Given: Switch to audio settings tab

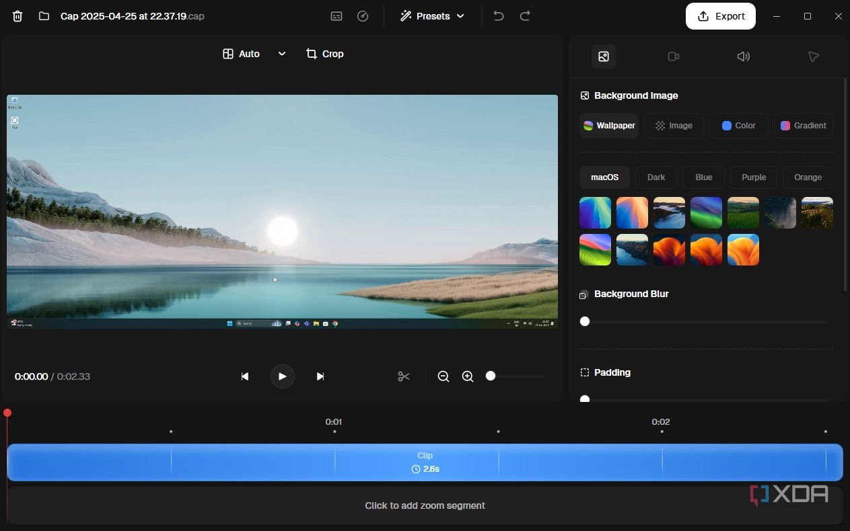Looking at the screenshot, I should (744, 56).
